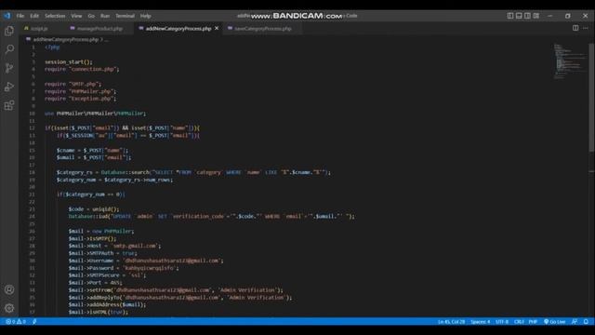Open the Terminal menu

(x=126, y=16)
